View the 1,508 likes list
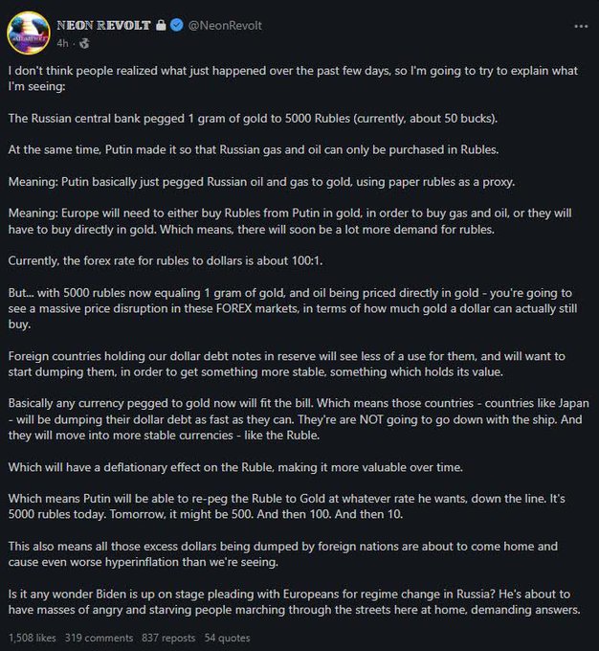This screenshot has width=599, height=651. pyautogui.click(x=32, y=638)
